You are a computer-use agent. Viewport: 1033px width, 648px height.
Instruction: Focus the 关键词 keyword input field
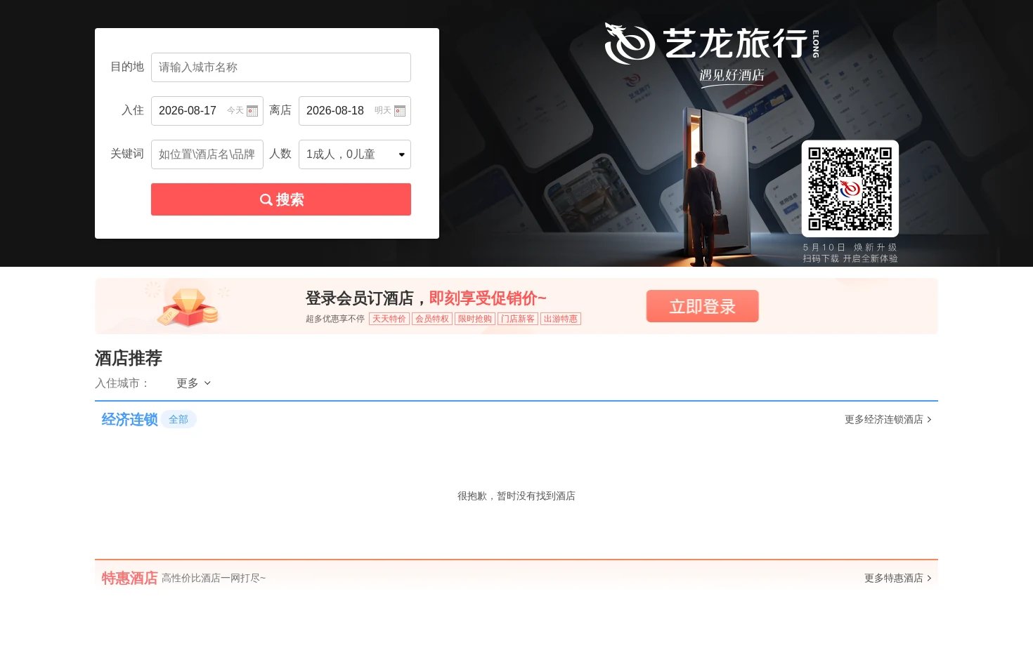(x=207, y=154)
